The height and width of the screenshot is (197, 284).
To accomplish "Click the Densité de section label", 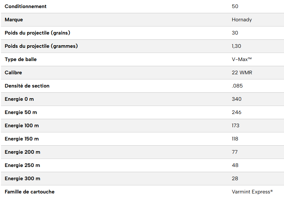I will pyautogui.click(x=27, y=86).
